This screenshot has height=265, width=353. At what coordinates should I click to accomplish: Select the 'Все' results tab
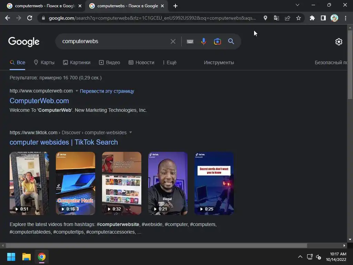click(17, 62)
